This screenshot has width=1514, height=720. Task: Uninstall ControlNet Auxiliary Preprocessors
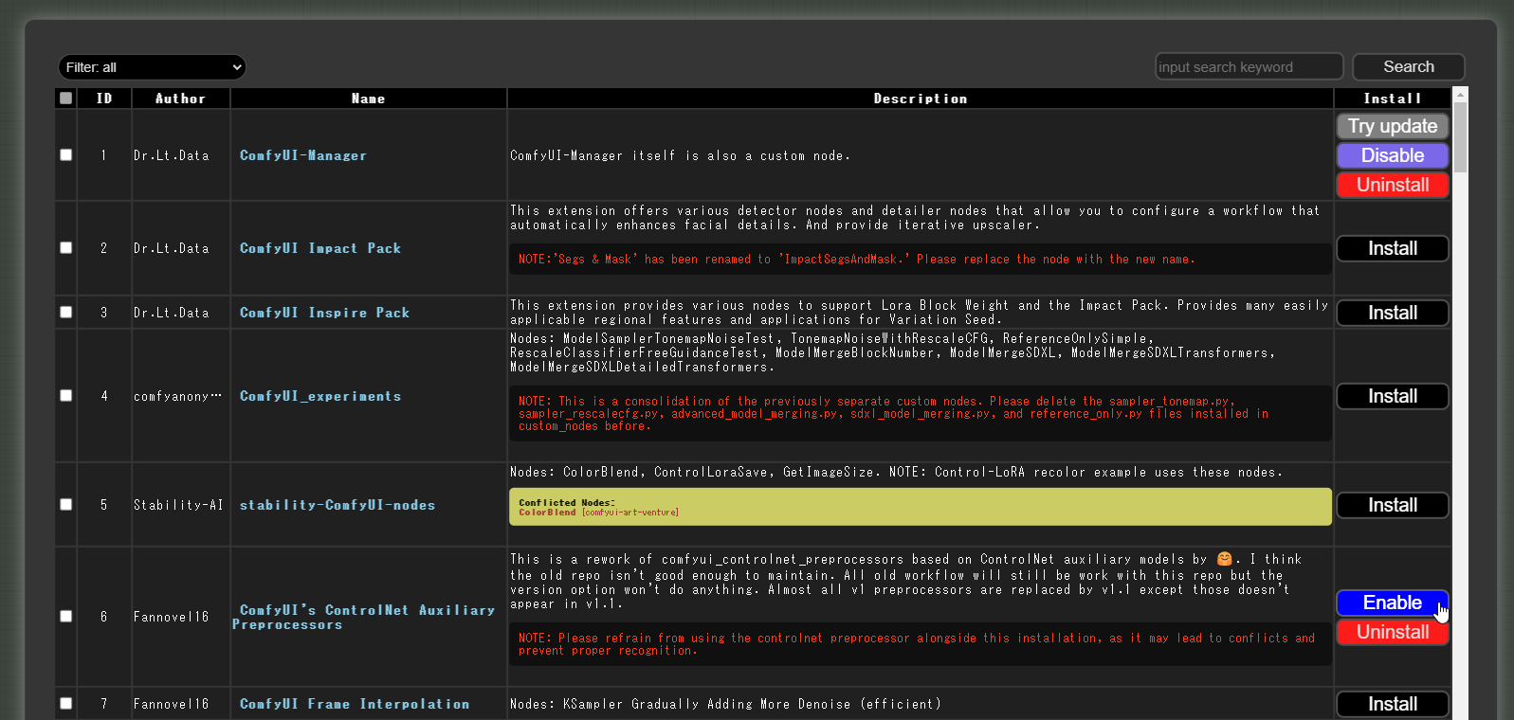1392,632
